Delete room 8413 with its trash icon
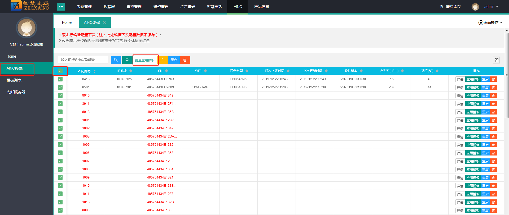The height and width of the screenshot is (215, 509). coord(493,79)
